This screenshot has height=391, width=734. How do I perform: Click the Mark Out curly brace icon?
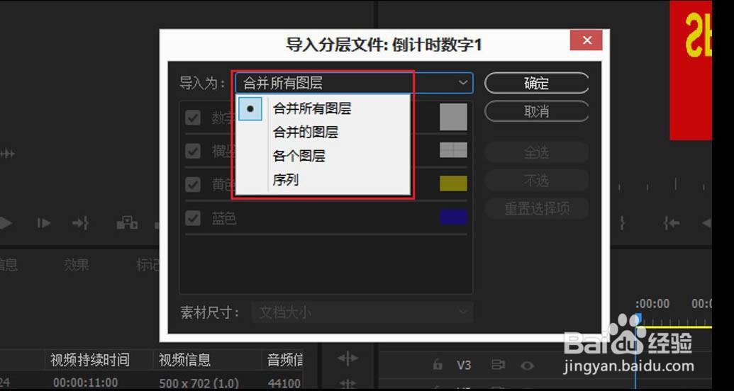click(622, 223)
